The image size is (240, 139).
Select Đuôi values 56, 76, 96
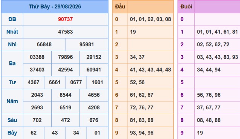click(209, 95)
